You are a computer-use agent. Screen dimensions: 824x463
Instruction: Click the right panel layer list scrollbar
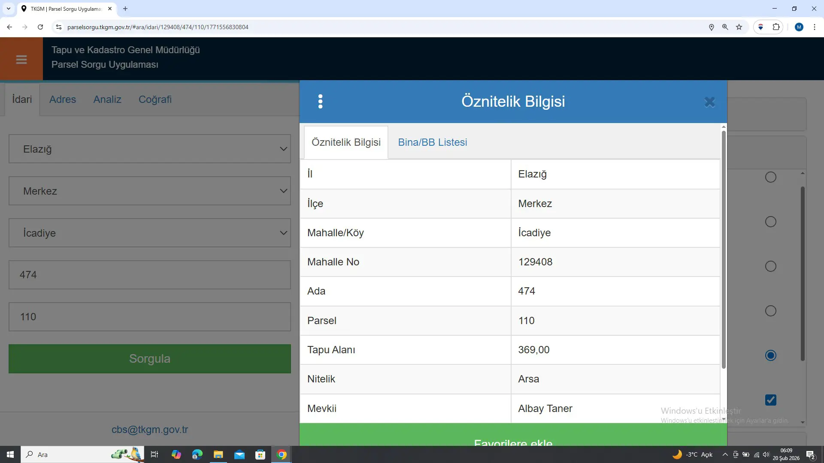(x=803, y=274)
